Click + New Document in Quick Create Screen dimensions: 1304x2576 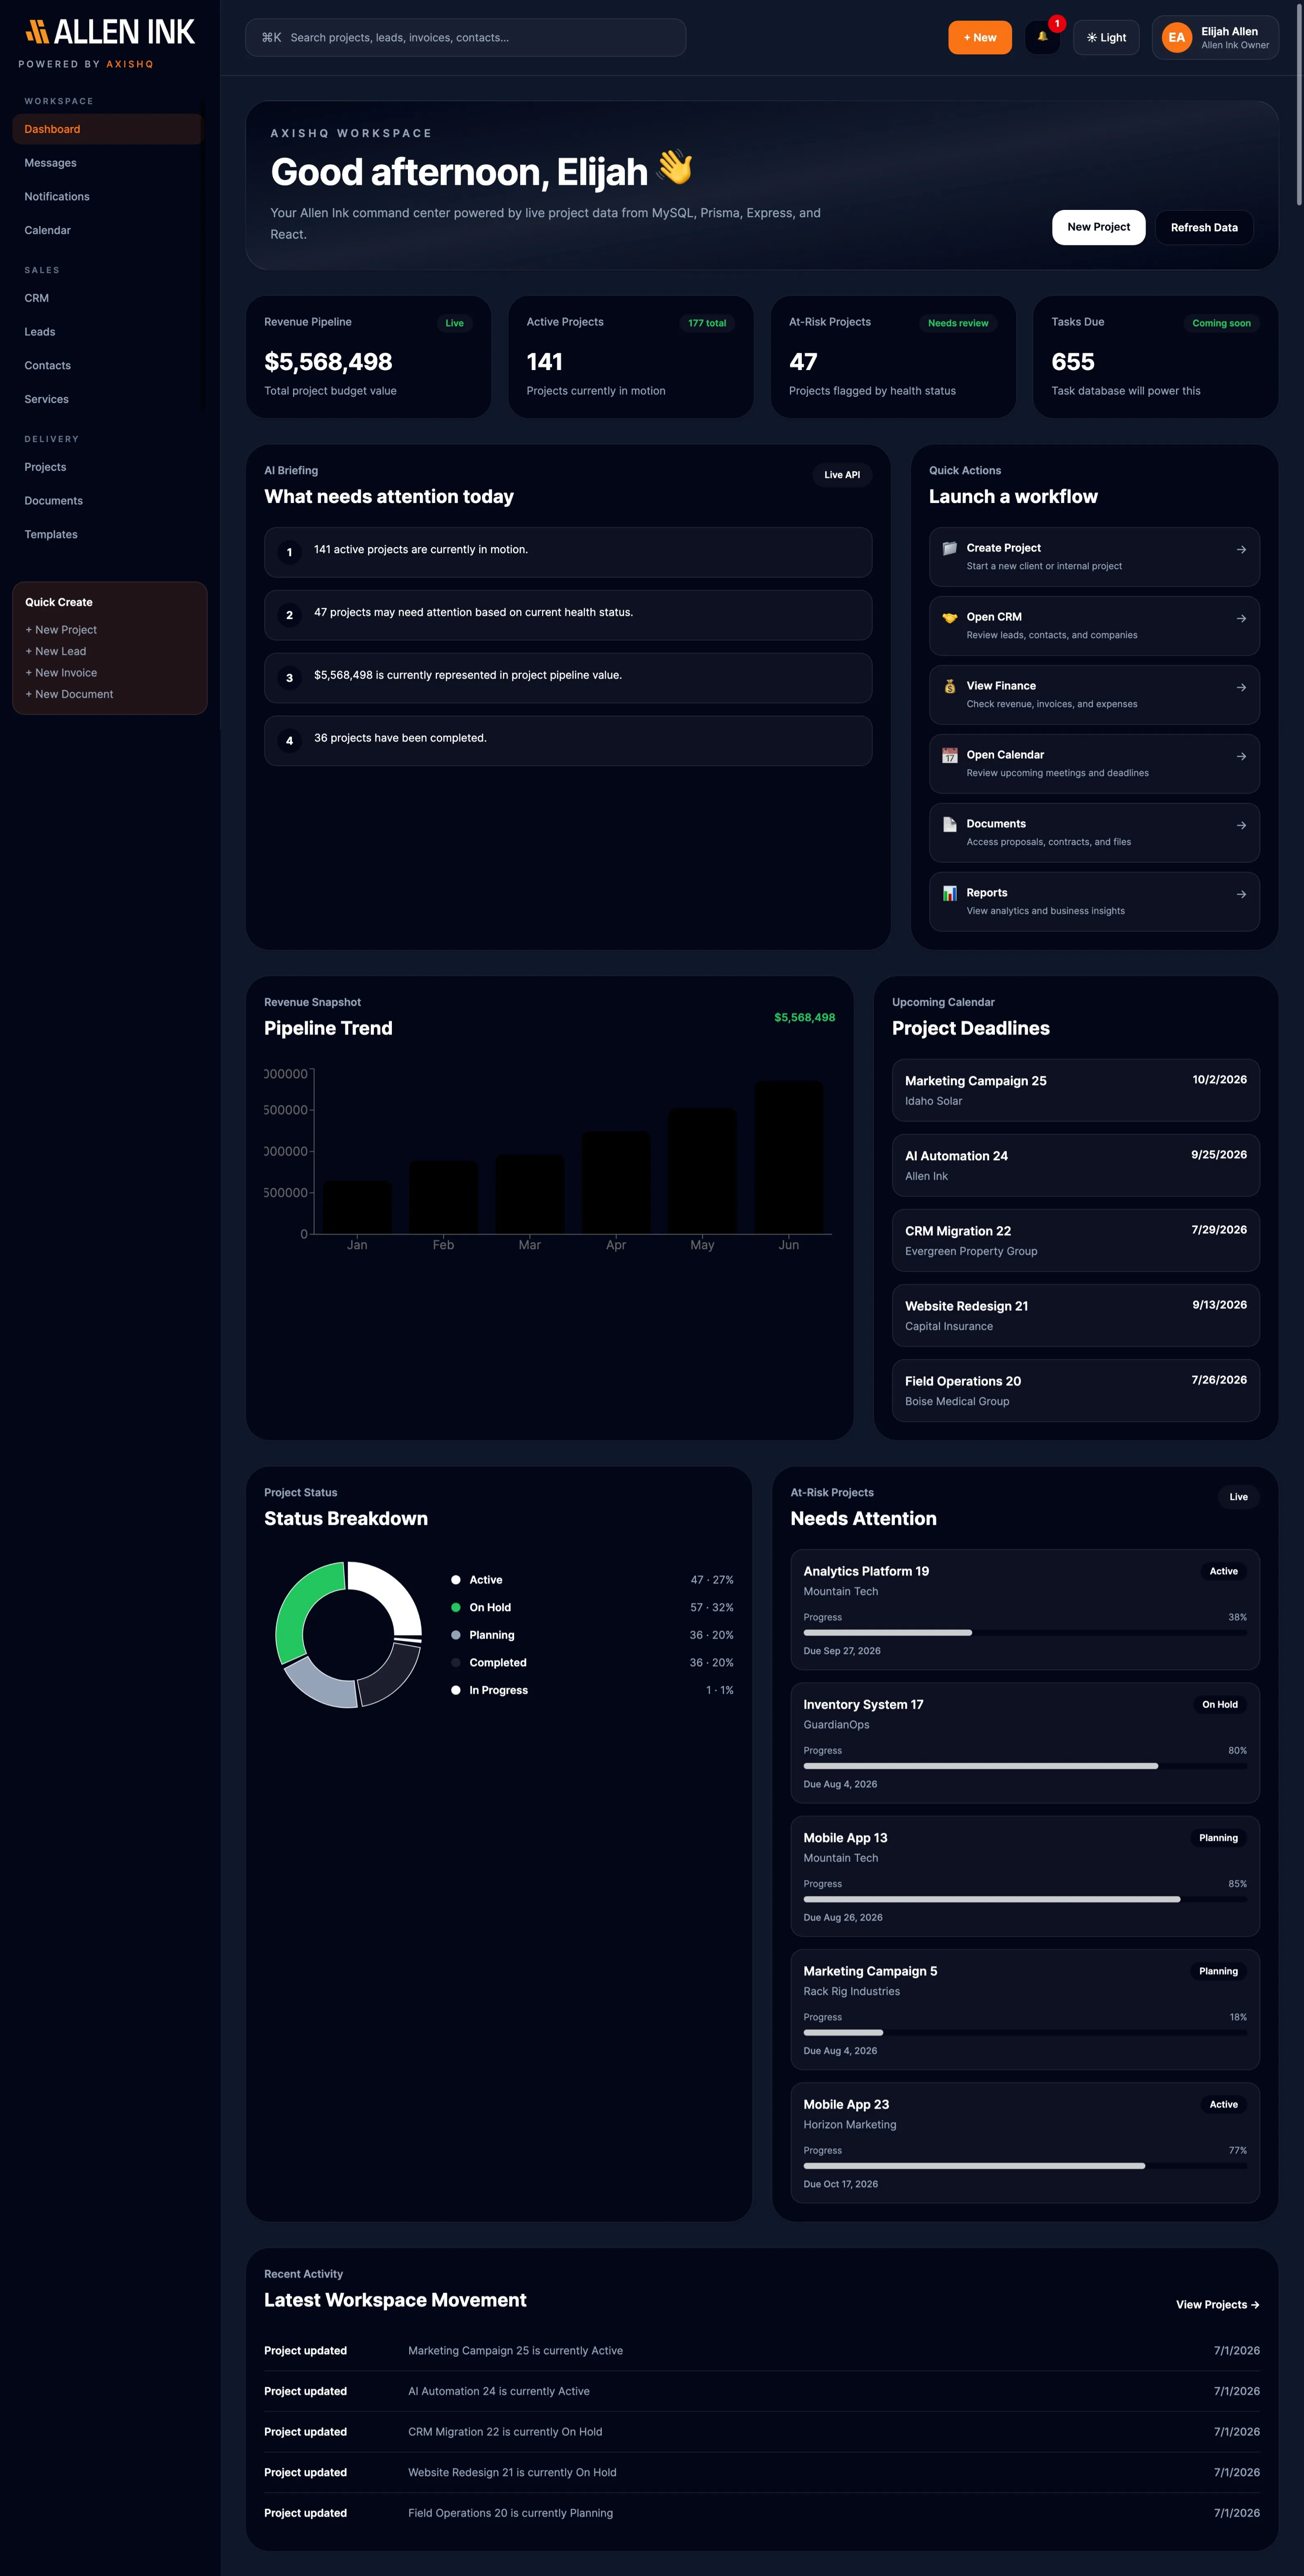(69, 694)
